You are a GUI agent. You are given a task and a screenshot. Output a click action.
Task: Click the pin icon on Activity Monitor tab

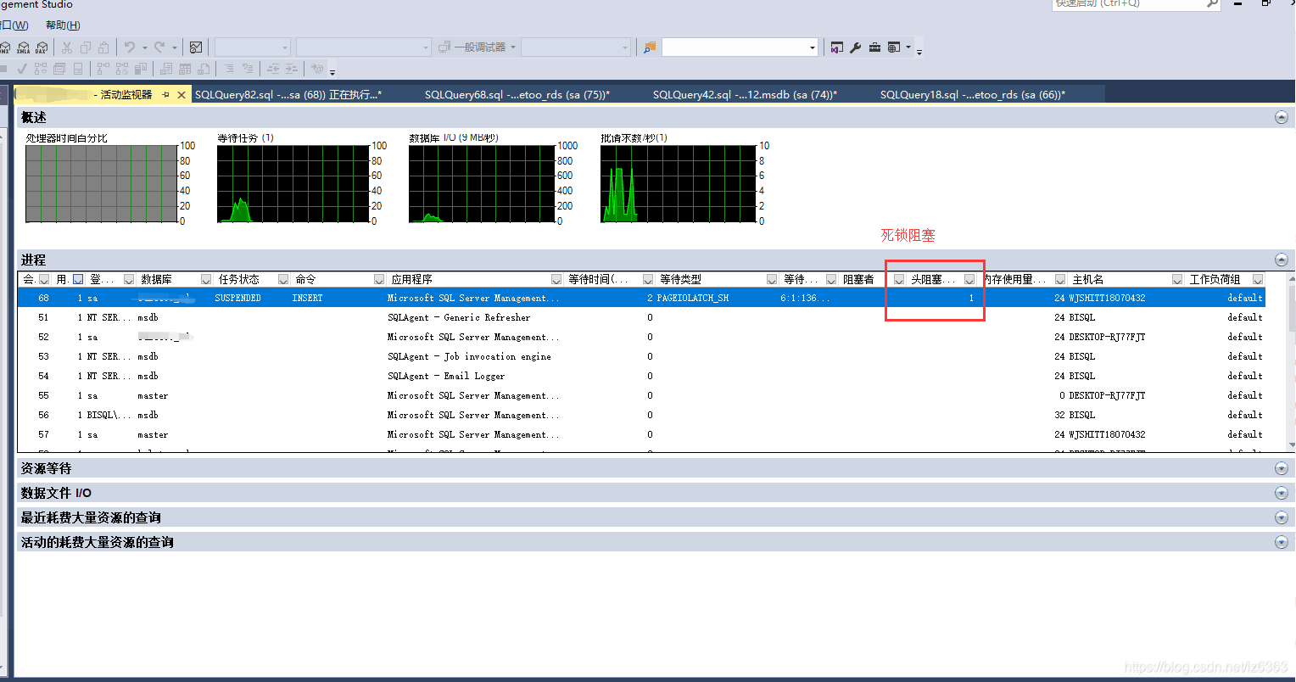pos(165,95)
